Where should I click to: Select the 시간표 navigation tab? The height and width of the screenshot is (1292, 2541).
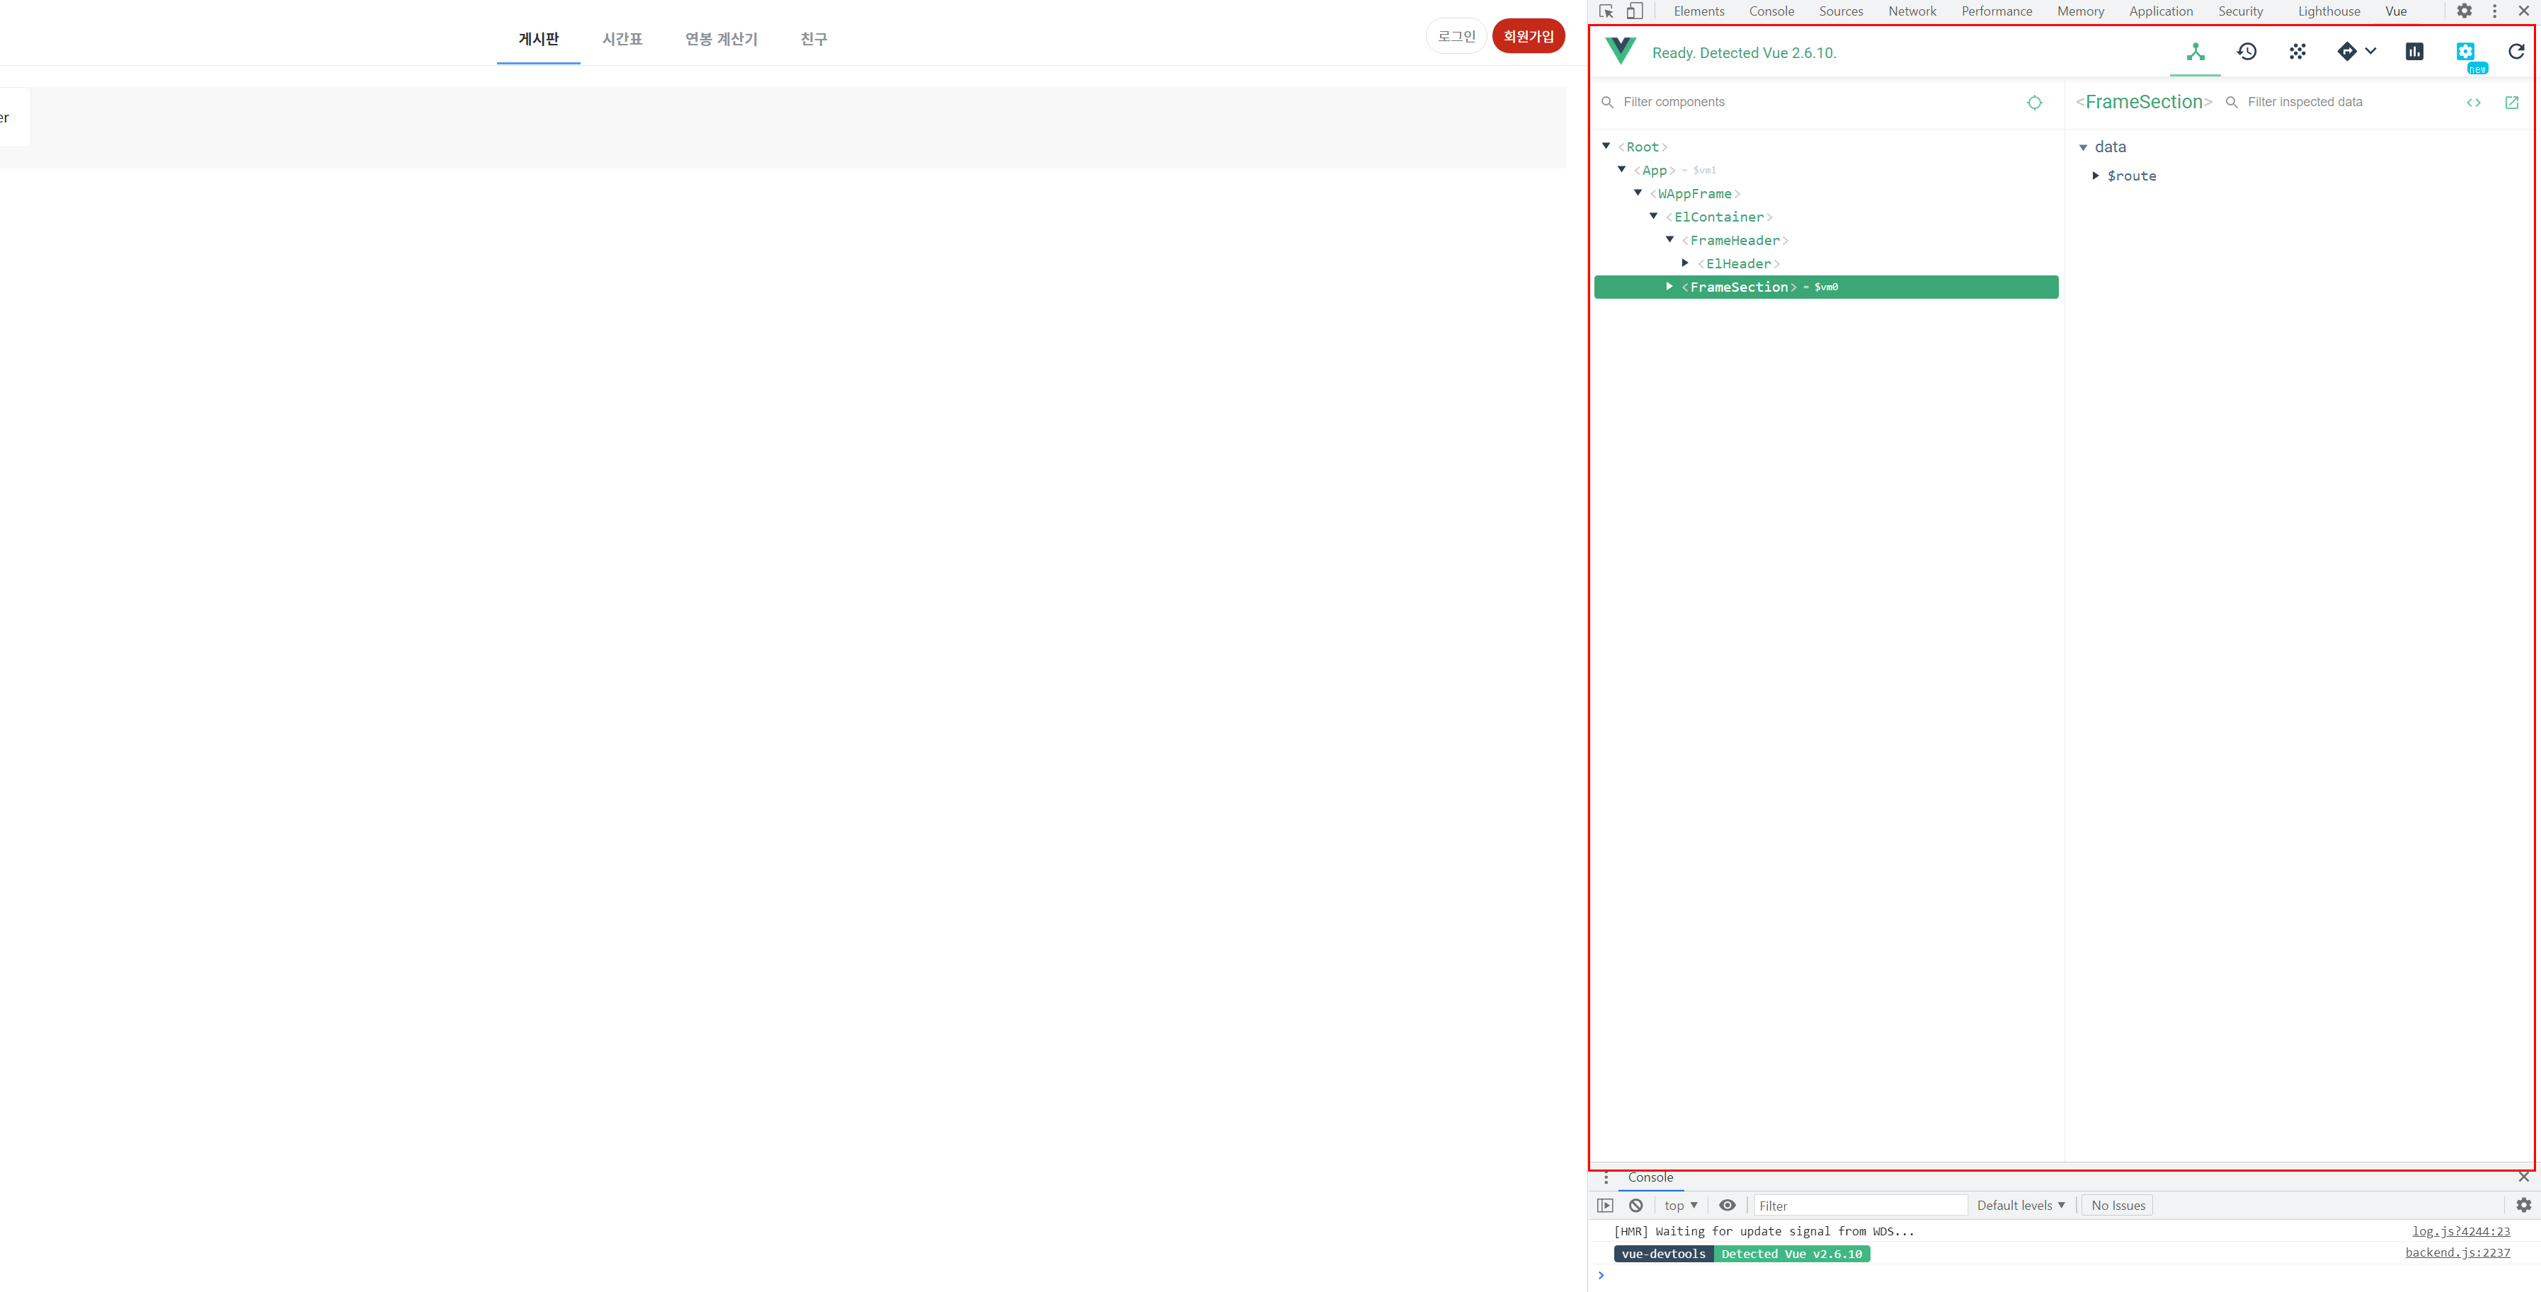click(x=622, y=38)
